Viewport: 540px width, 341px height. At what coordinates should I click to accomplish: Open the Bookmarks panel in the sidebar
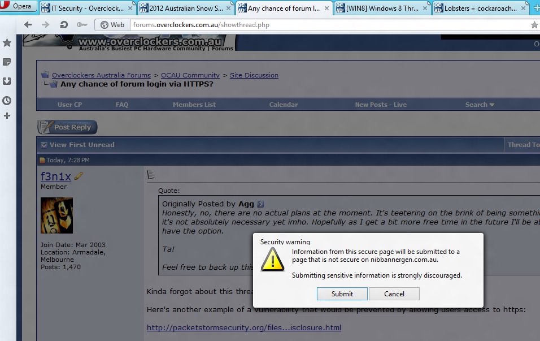tap(7, 43)
